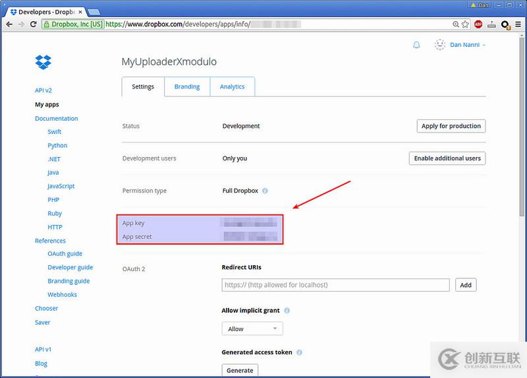
Task: Click the browser address bar URL
Action: coord(178,24)
